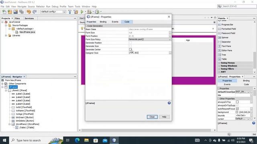
Task: Click Windows taskbar search box
Action: [x=36, y=140]
